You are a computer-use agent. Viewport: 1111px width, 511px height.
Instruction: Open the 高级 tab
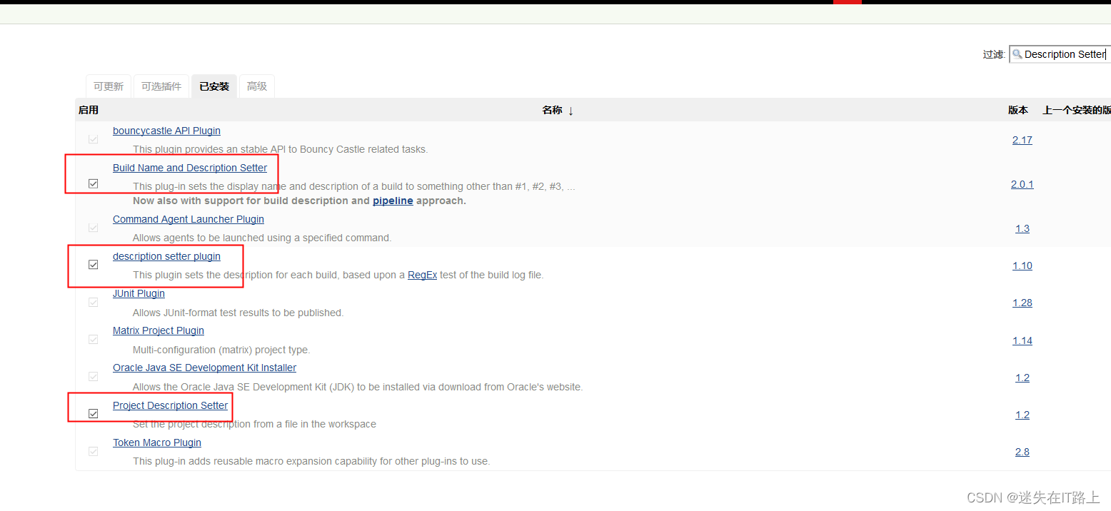click(x=256, y=86)
